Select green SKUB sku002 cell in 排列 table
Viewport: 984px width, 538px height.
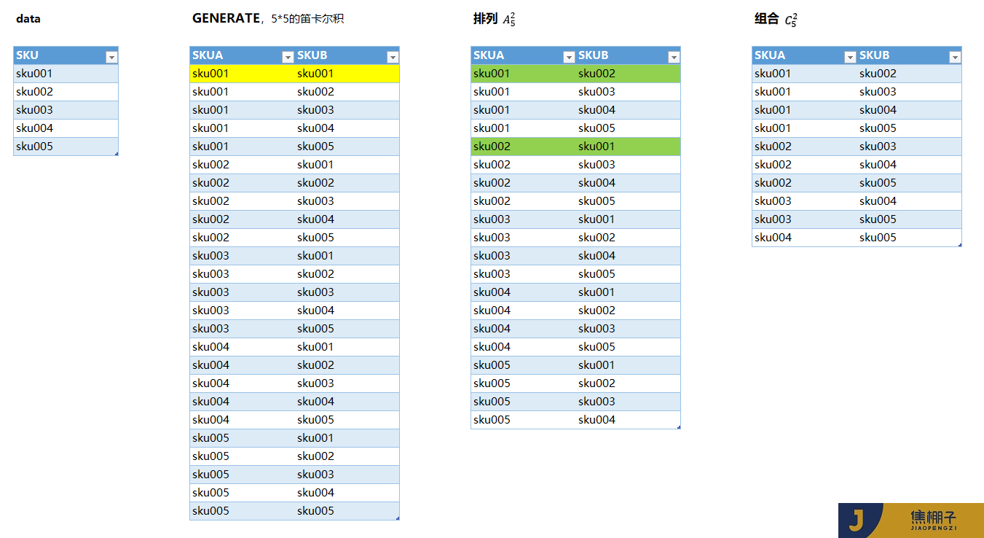pos(628,74)
